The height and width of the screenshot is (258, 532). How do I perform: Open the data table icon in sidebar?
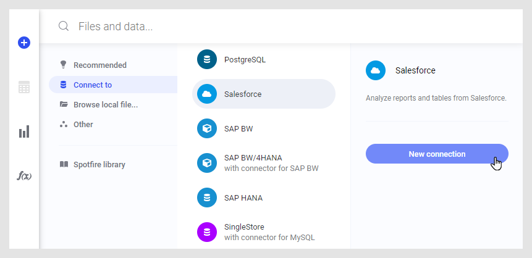pyautogui.click(x=24, y=87)
